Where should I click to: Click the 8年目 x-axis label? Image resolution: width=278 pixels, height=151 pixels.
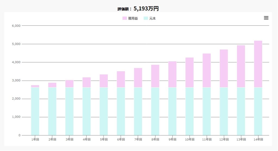pos(155,140)
